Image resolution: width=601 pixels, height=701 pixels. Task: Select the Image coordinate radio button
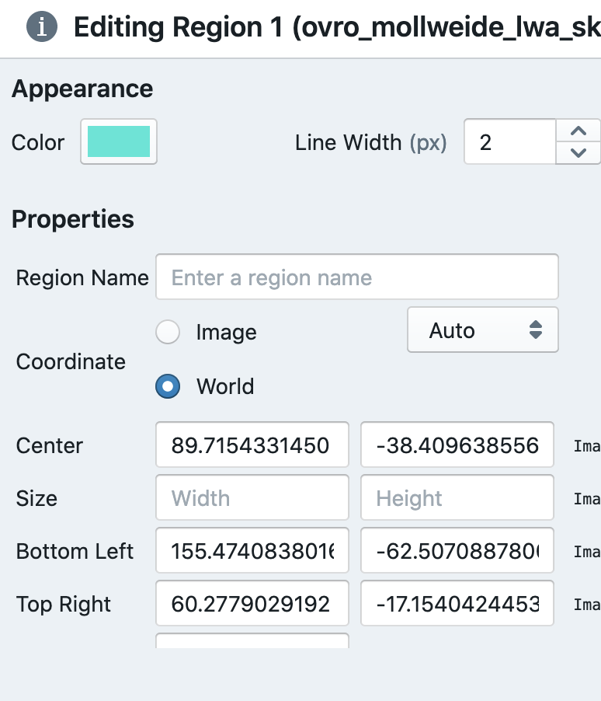click(x=168, y=332)
